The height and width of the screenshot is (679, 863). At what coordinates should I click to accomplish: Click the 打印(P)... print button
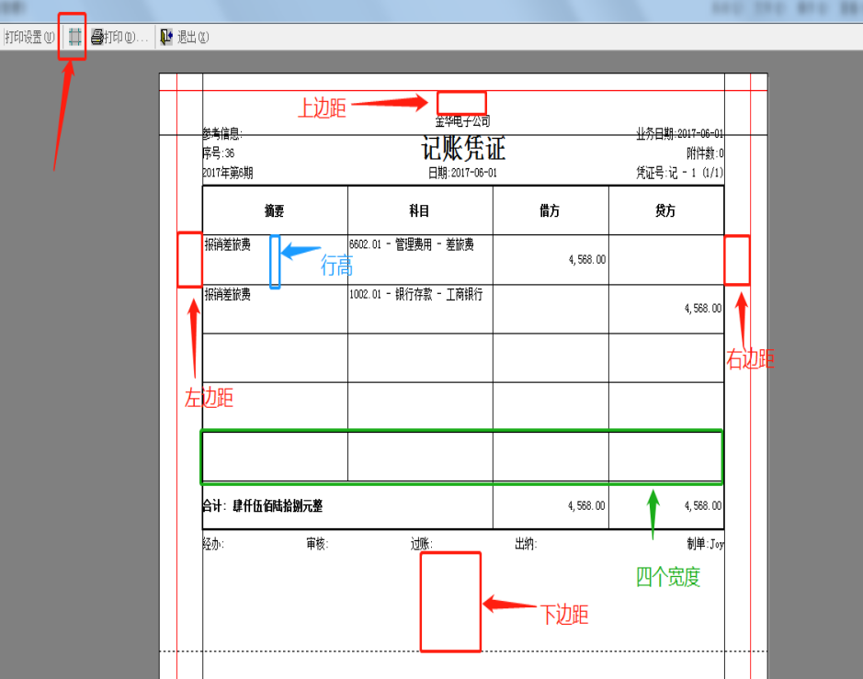(119, 37)
